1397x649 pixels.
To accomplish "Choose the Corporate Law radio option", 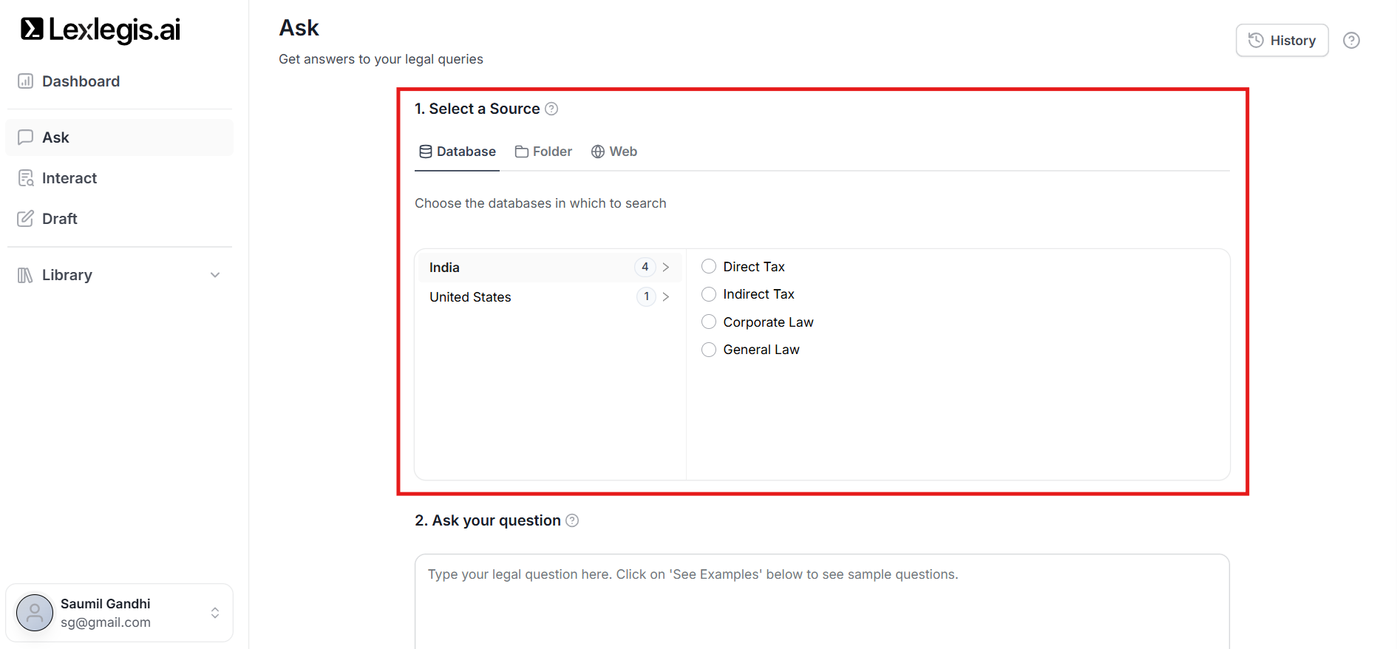I will point(709,322).
